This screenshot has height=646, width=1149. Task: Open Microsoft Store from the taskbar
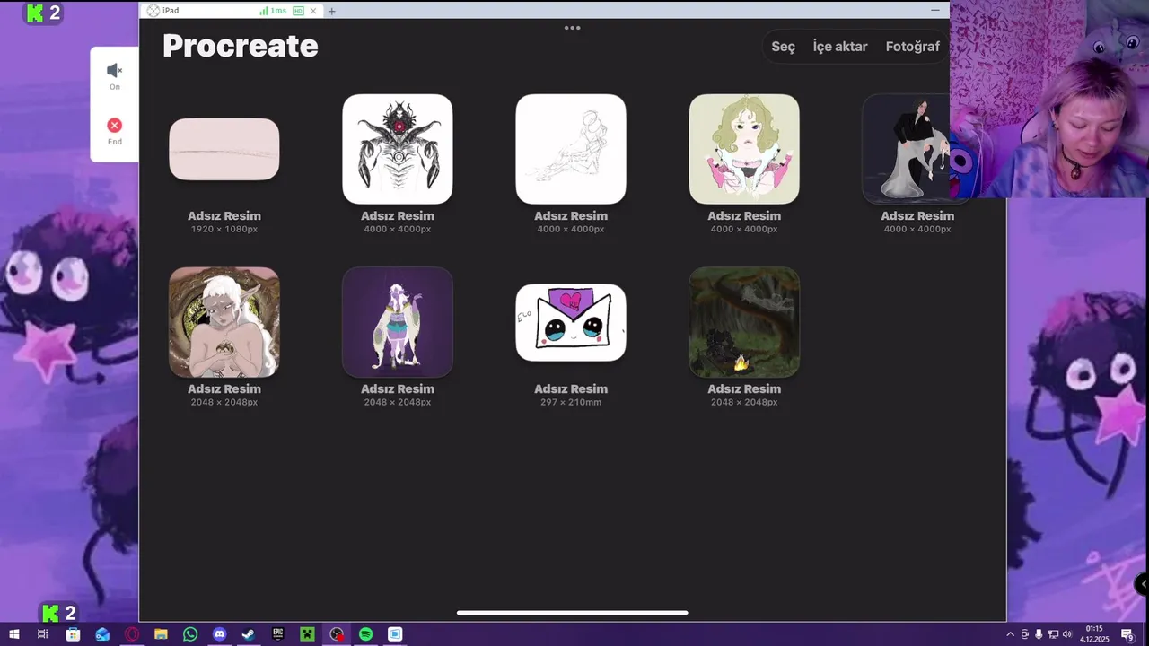[x=73, y=634]
